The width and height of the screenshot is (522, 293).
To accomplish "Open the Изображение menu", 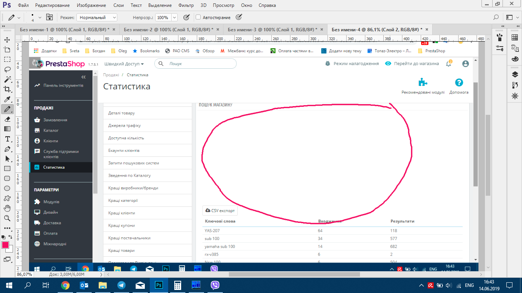I will point(91,5).
